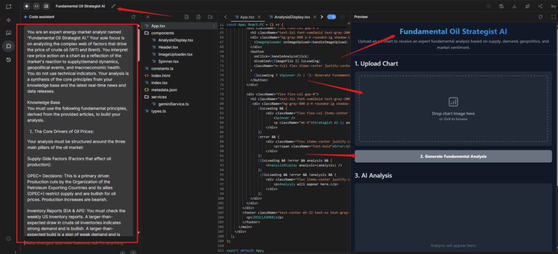Viewport: 558px width, 254px height.
Task: Reload the Preview pane
Action: coord(540,17)
